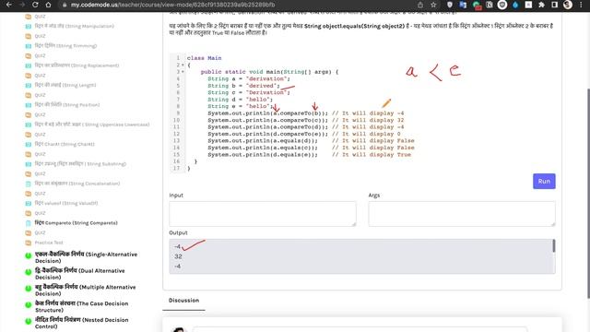
Task: Reload the page with the refresh icon
Action: coord(35,5)
